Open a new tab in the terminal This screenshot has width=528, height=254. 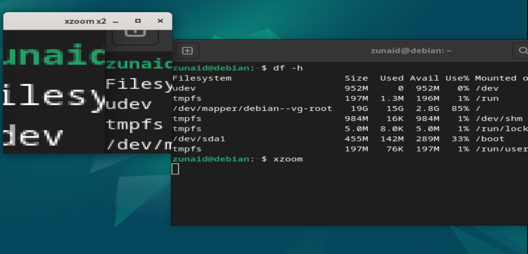187,51
